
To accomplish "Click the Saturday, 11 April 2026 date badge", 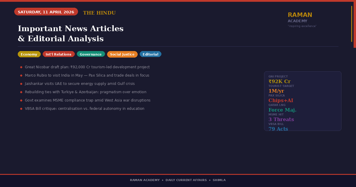I will tap(46, 12).
